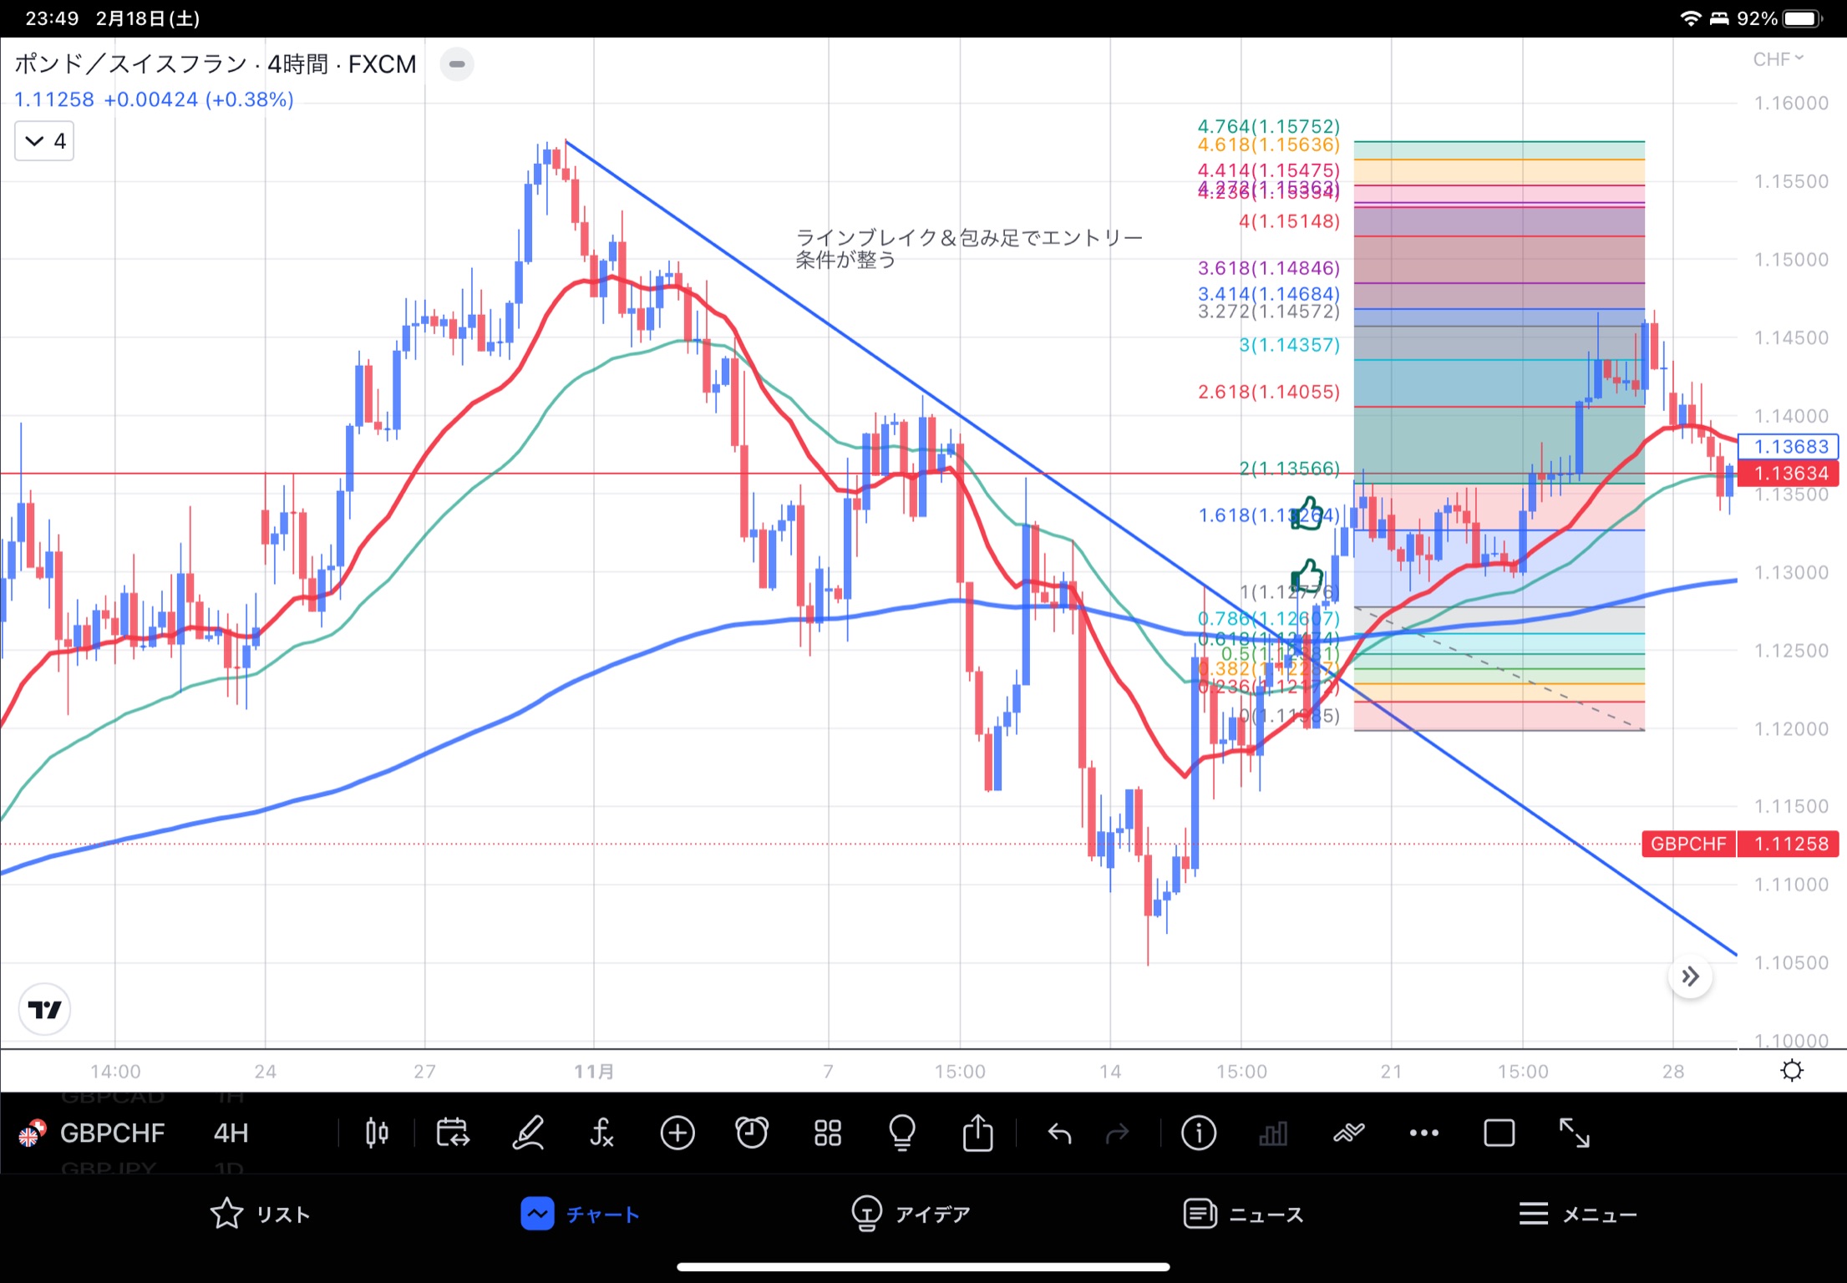
Task: Create an alert with alarm clock icon
Action: coord(752,1133)
